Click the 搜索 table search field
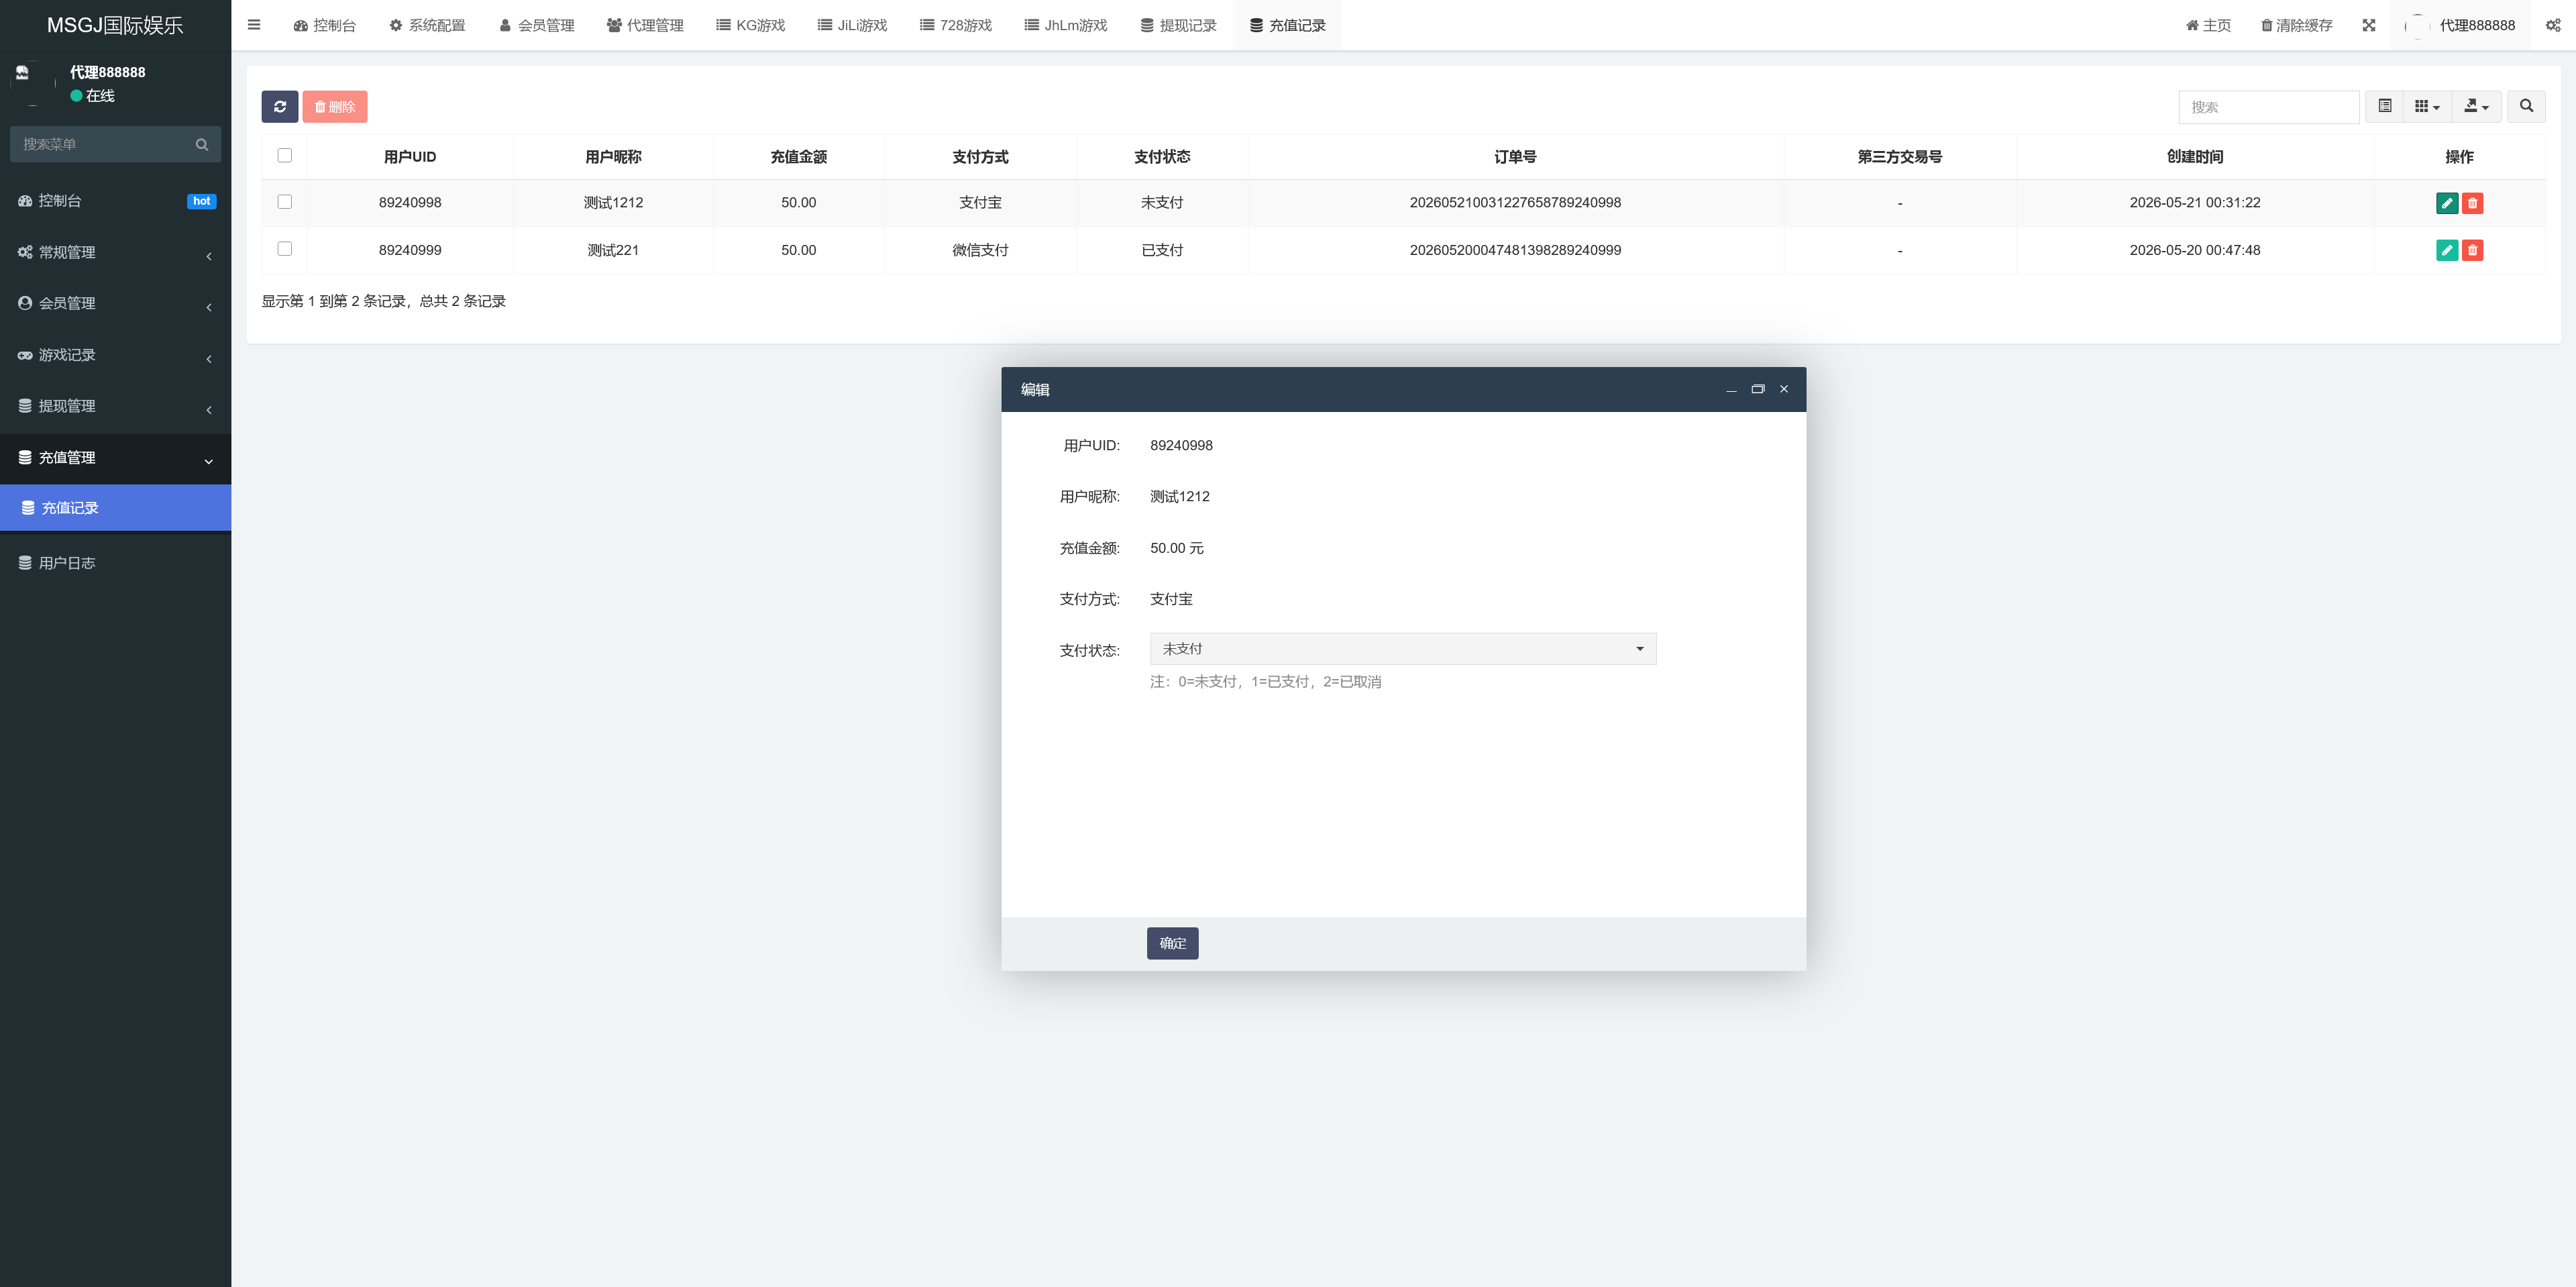The width and height of the screenshot is (2576, 1287). coord(2268,107)
